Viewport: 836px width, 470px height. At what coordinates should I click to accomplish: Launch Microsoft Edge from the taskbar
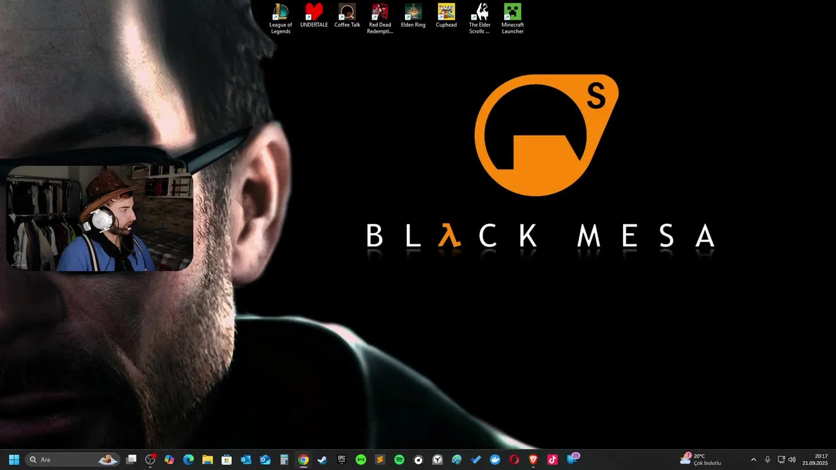(189, 460)
